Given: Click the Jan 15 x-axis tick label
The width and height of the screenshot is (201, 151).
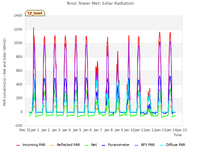Looking at the screenshot, I should (182, 130).
